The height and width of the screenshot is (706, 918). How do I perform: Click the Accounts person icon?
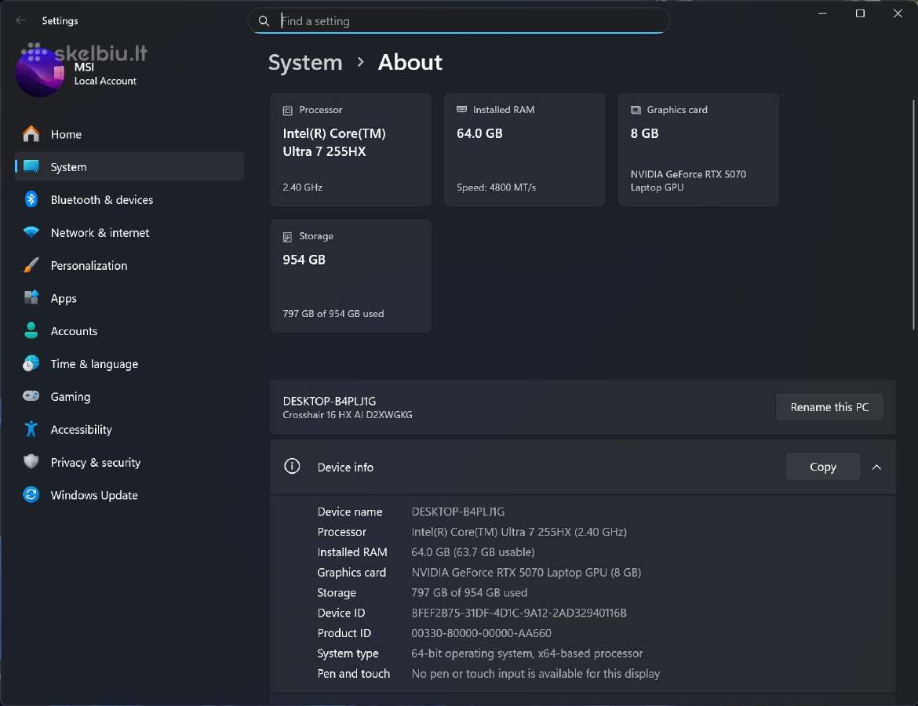click(31, 331)
